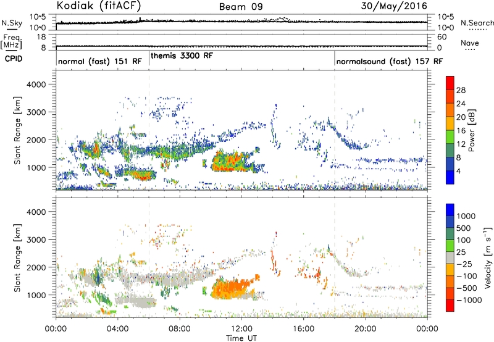Click the 'Slant Range [km]' label of power panel
This screenshot has width=494, height=342.
(17, 130)
